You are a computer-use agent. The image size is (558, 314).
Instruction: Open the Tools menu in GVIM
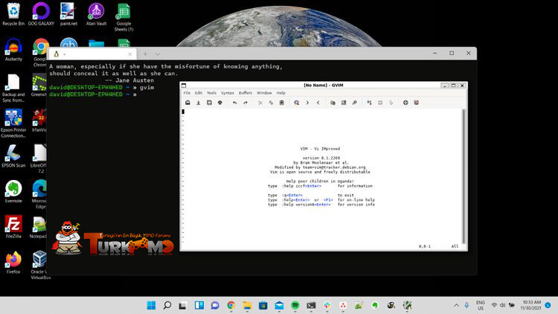coord(211,93)
